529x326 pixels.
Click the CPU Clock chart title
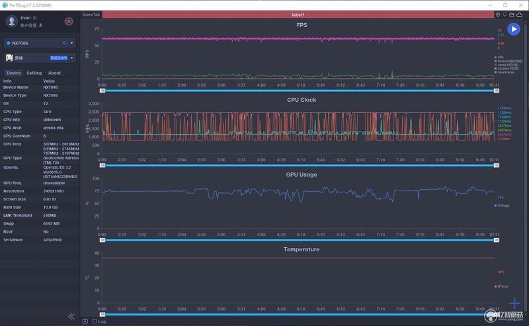(x=302, y=100)
